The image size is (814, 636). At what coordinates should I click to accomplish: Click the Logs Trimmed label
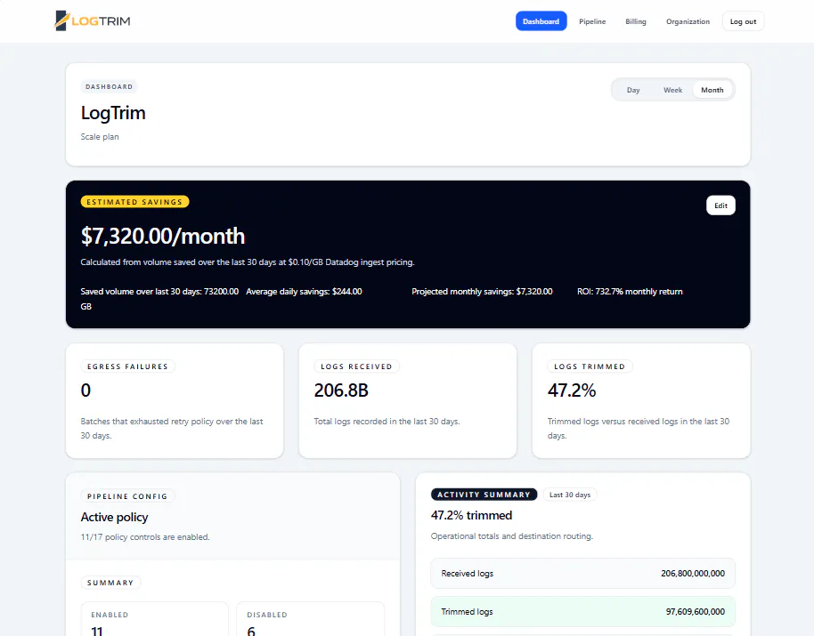click(x=590, y=366)
